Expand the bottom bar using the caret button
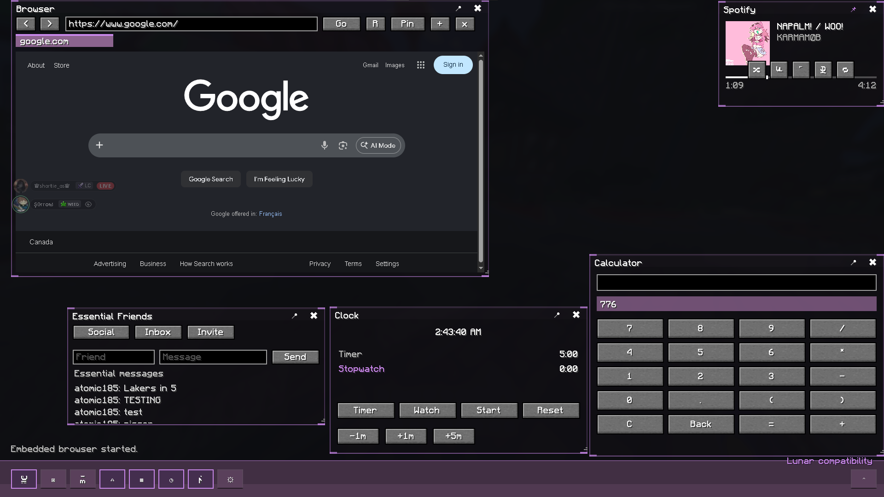The height and width of the screenshot is (497, 884). pyautogui.click(x=864, y=480)
